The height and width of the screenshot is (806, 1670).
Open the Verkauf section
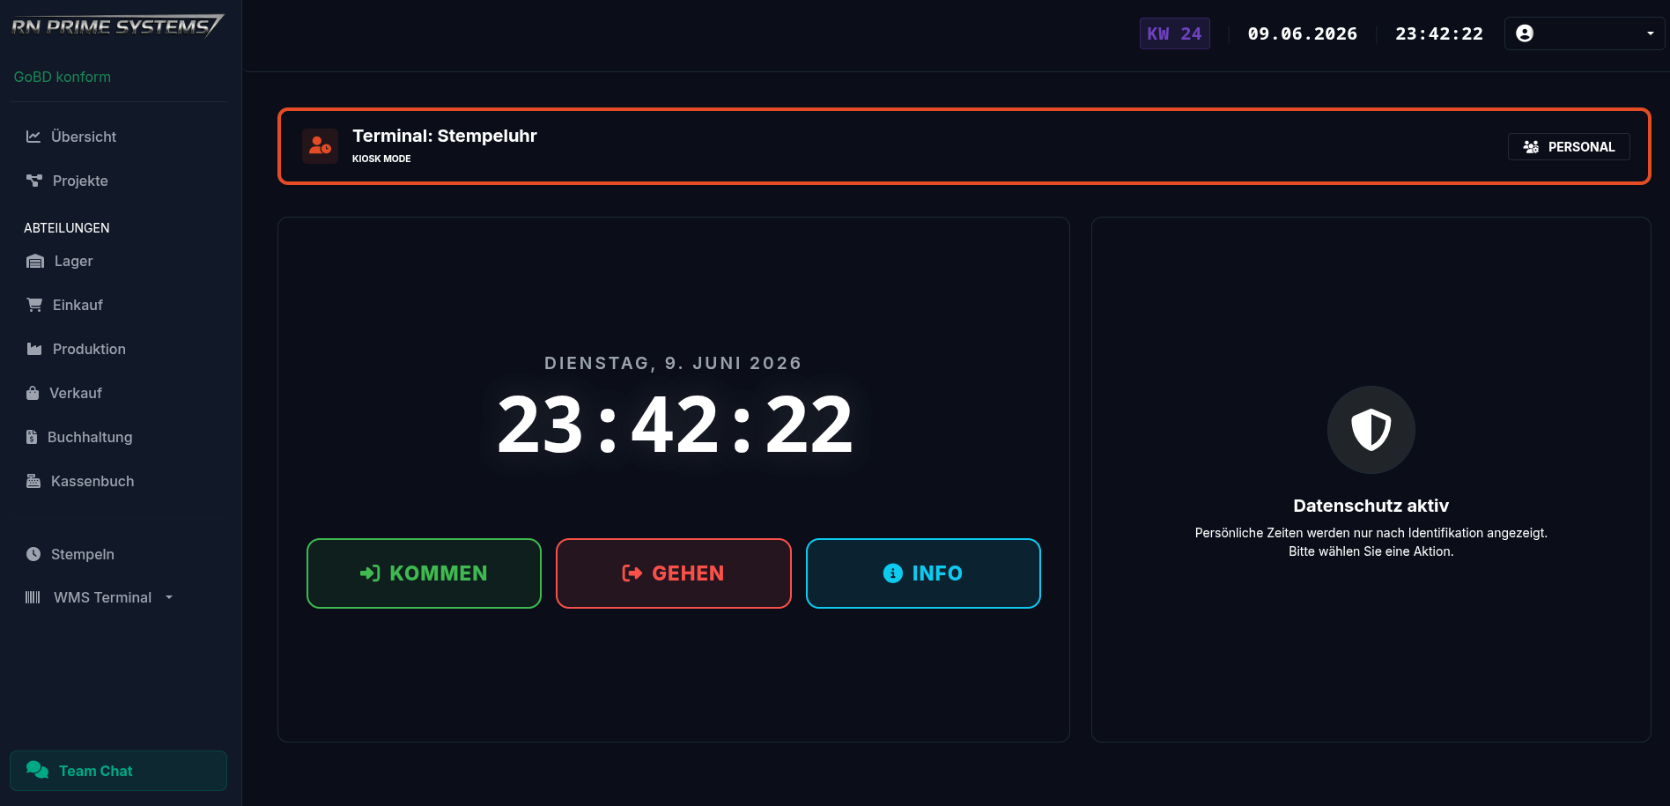click(x=119, y=393)
